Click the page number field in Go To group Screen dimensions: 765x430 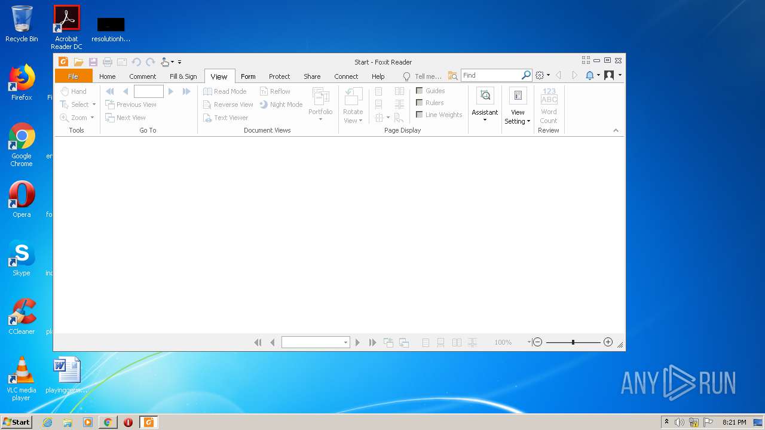pos(149,91)
